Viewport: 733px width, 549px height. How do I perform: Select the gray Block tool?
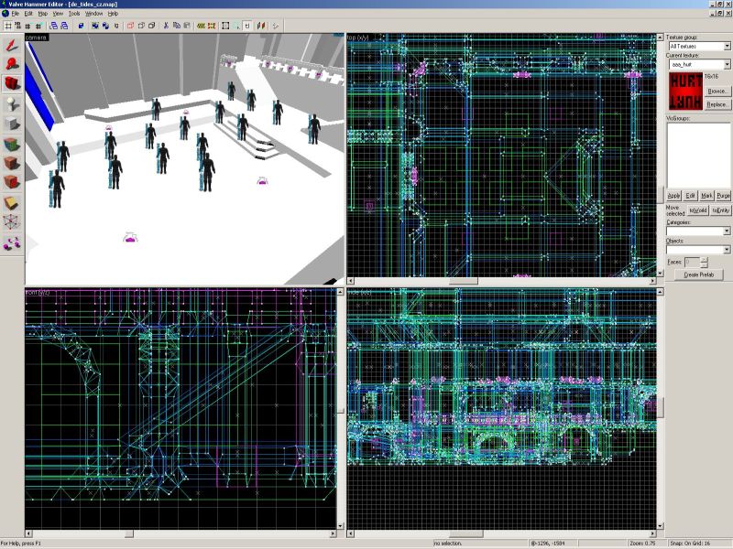pos(11,124)
